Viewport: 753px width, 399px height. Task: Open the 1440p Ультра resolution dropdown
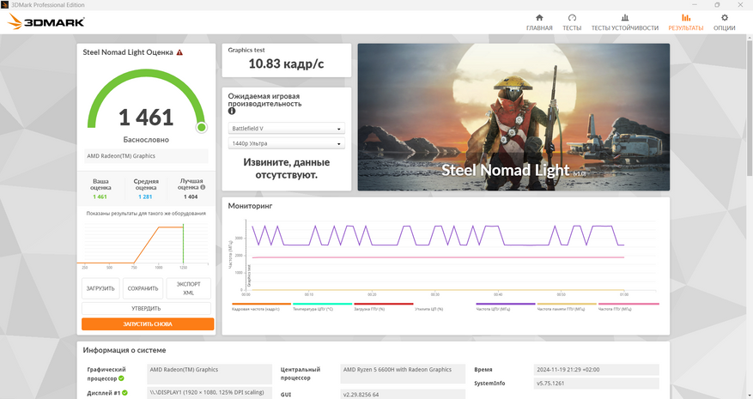coord(286,143)
